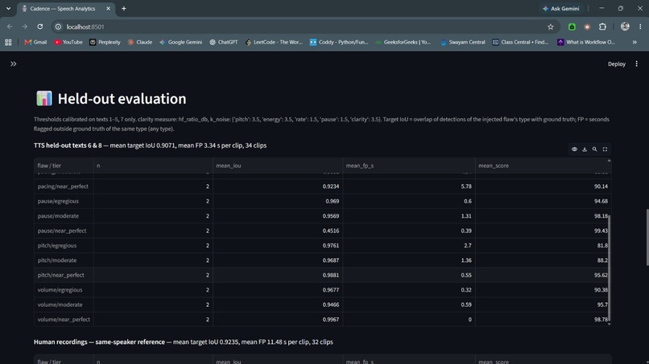View site information icon in address bar
The width and height of the screenshot is (649, 364).
(58, 27)
